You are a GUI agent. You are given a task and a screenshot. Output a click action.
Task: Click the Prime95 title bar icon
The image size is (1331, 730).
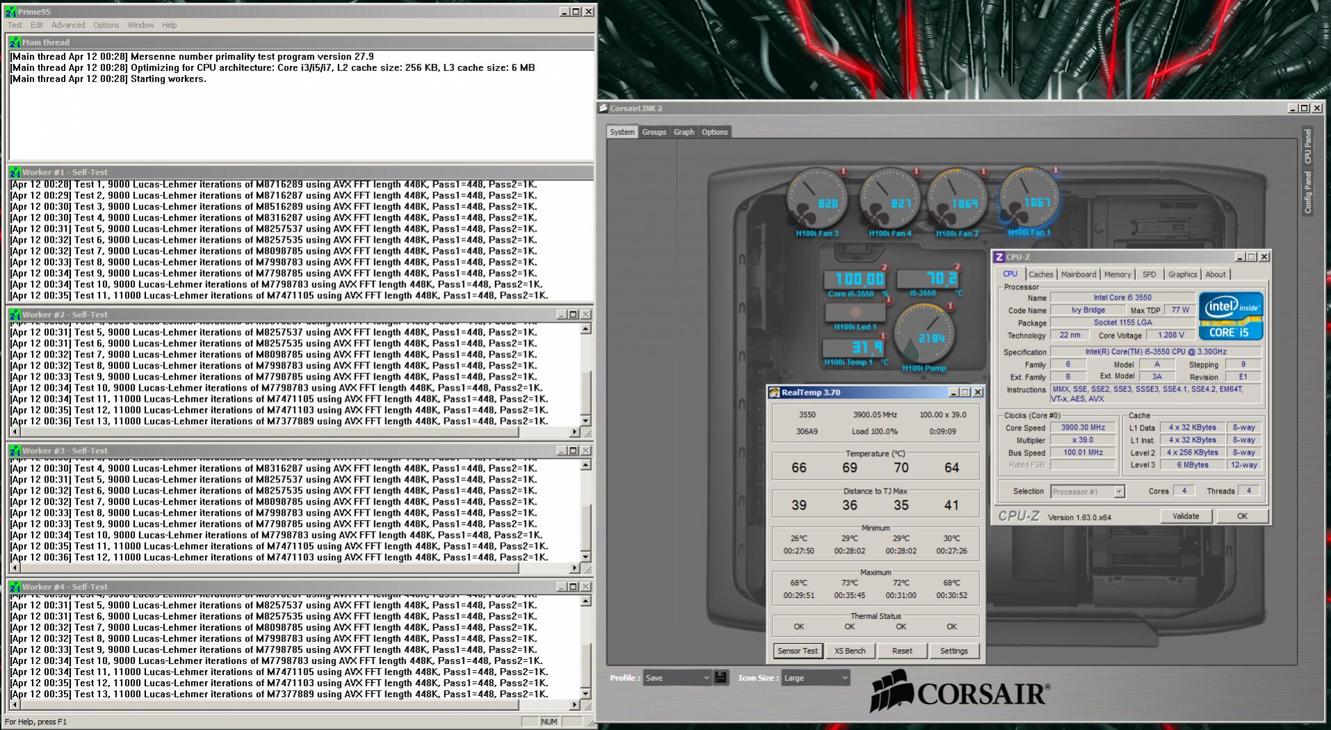point(11,12)
